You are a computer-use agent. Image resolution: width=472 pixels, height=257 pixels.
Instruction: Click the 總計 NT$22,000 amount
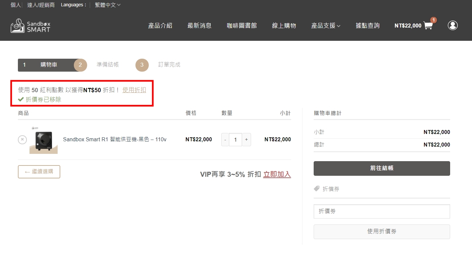[x=437, y=145]
